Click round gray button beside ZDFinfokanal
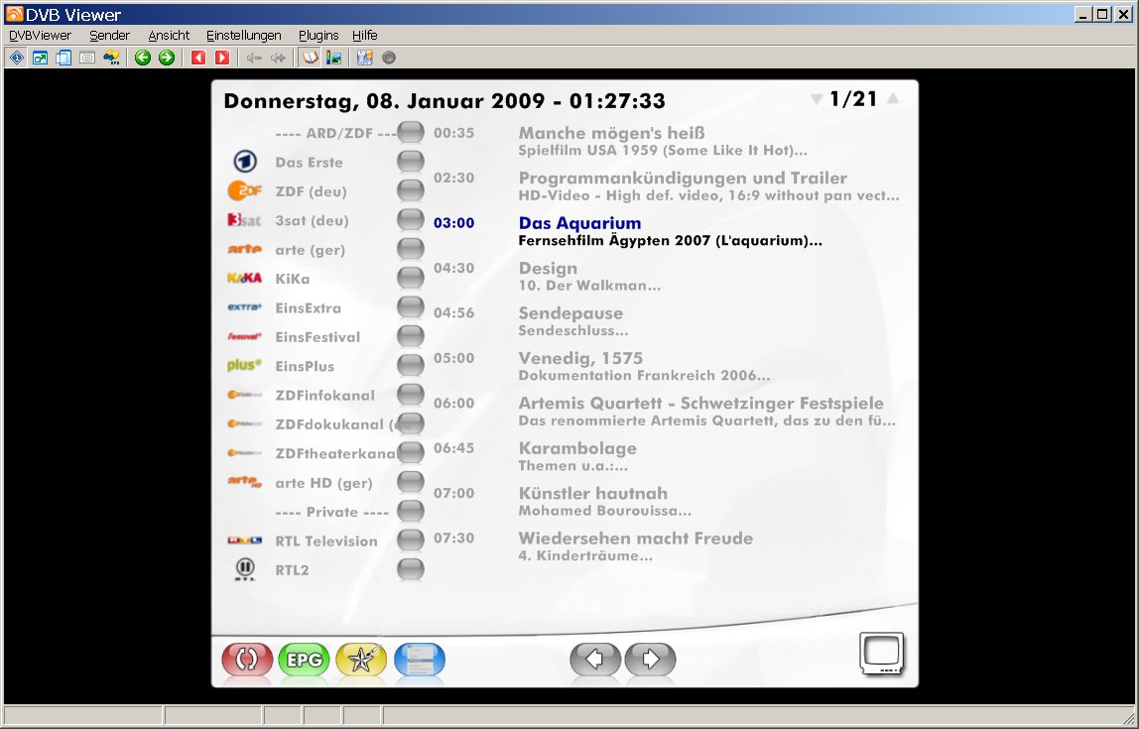The image size is (1139, 729). (411, 395)
